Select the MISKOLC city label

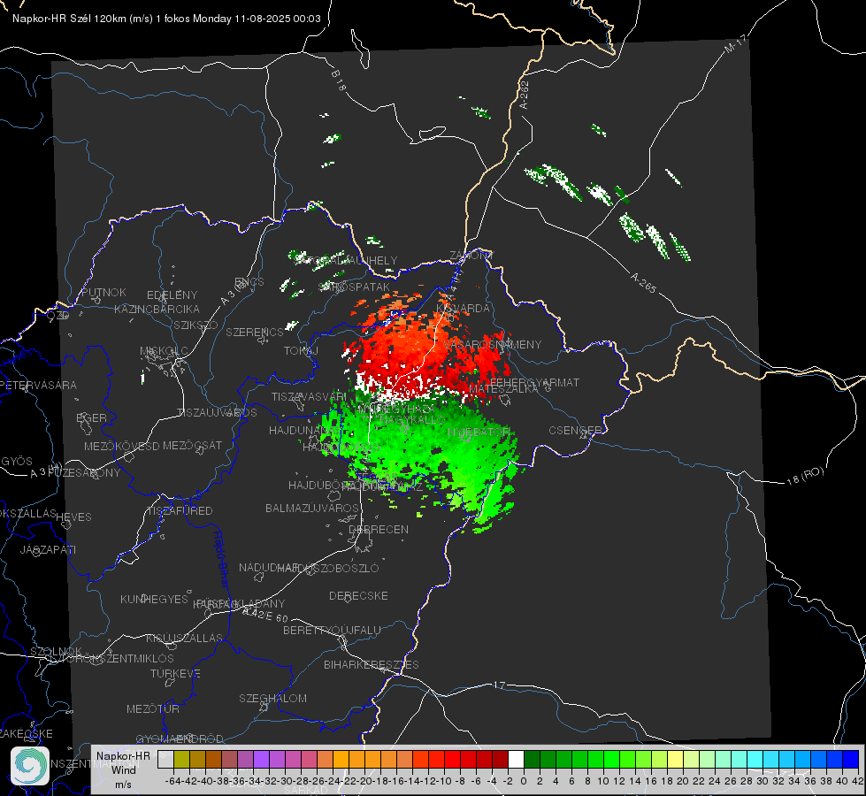(x=164, y=351)
